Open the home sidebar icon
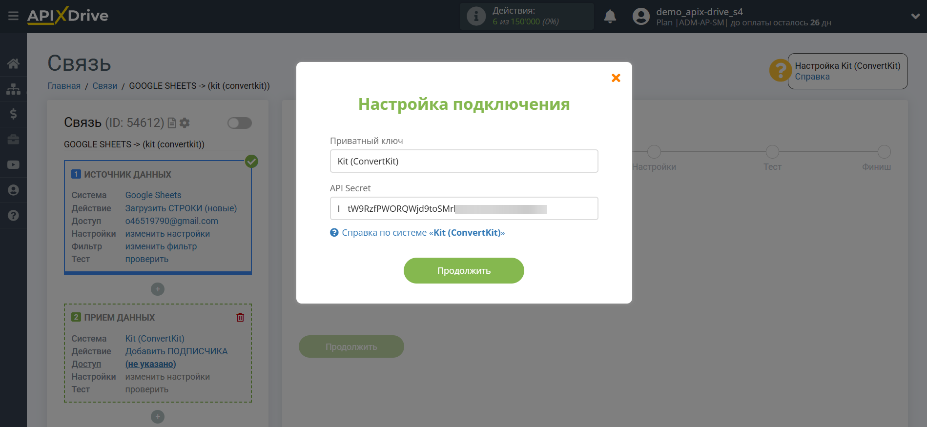927x427 pixels. click(13, 63)
